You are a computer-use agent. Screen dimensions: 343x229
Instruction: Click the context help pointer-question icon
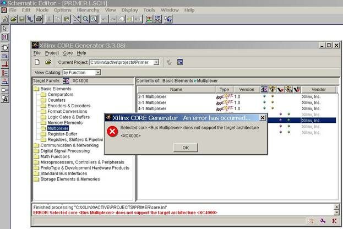[x=168, y=19]
